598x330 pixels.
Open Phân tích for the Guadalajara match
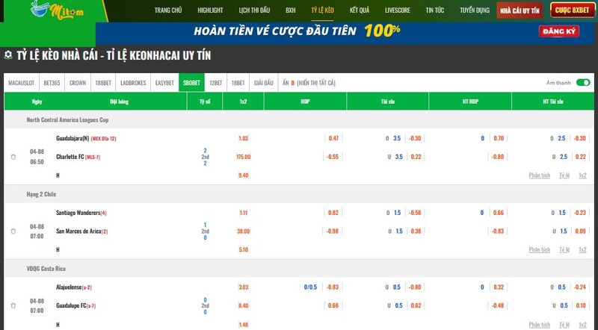(539, 175)
